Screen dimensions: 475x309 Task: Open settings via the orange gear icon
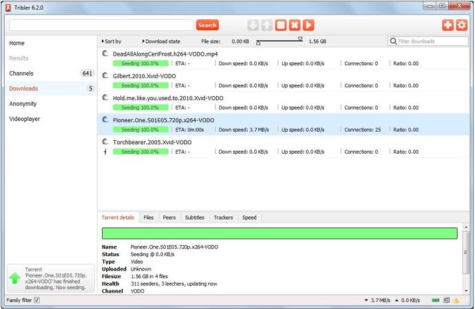click(x=462, y=25)
